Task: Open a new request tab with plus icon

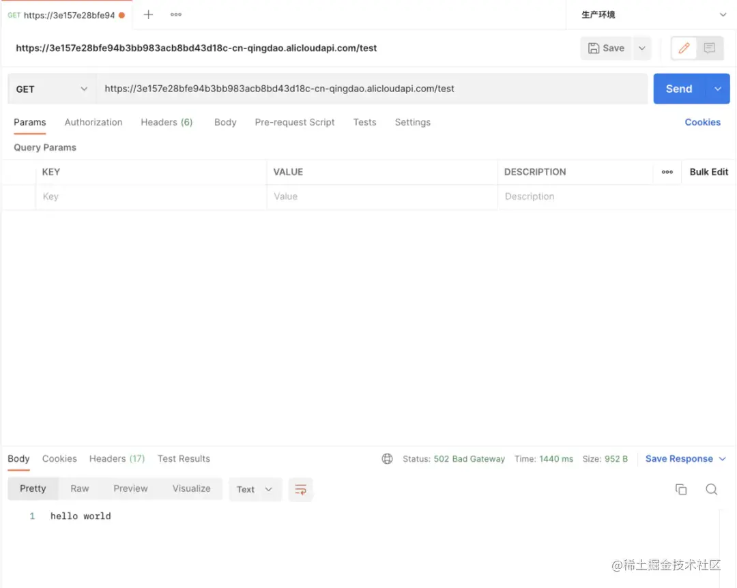Action: pyautogui.click(x=148, y=14)
